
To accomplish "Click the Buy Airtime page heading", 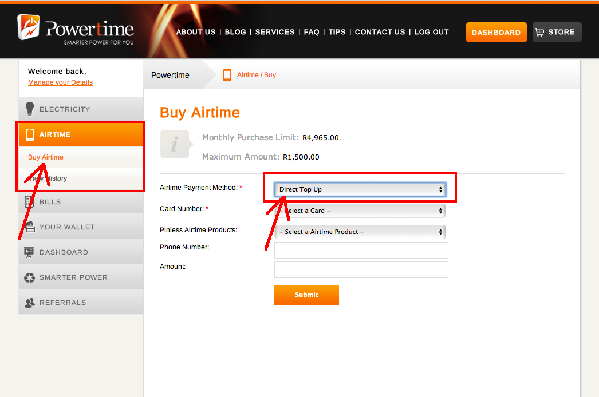I will click(200, 113).
